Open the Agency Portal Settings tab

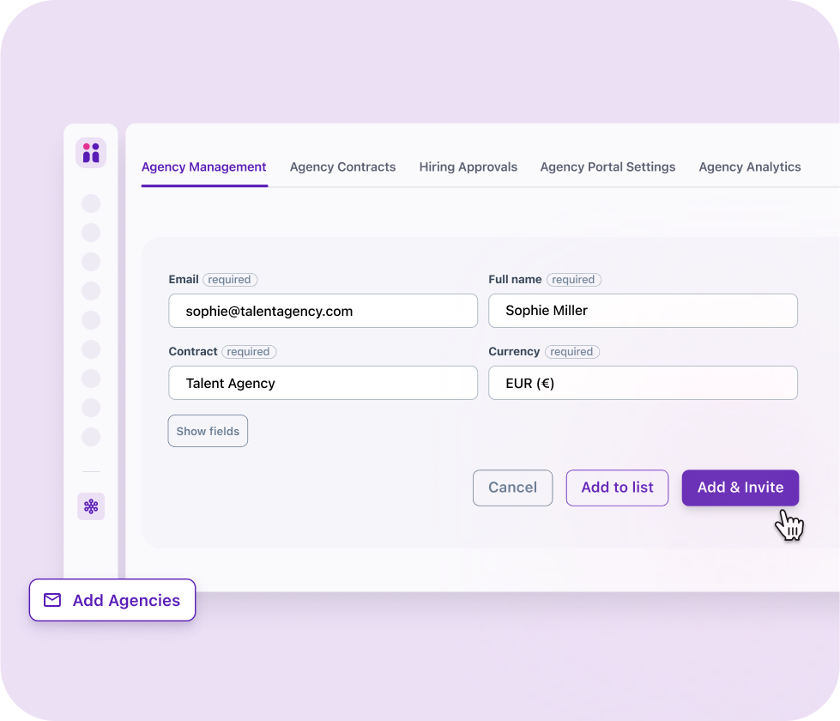[607, 167]
